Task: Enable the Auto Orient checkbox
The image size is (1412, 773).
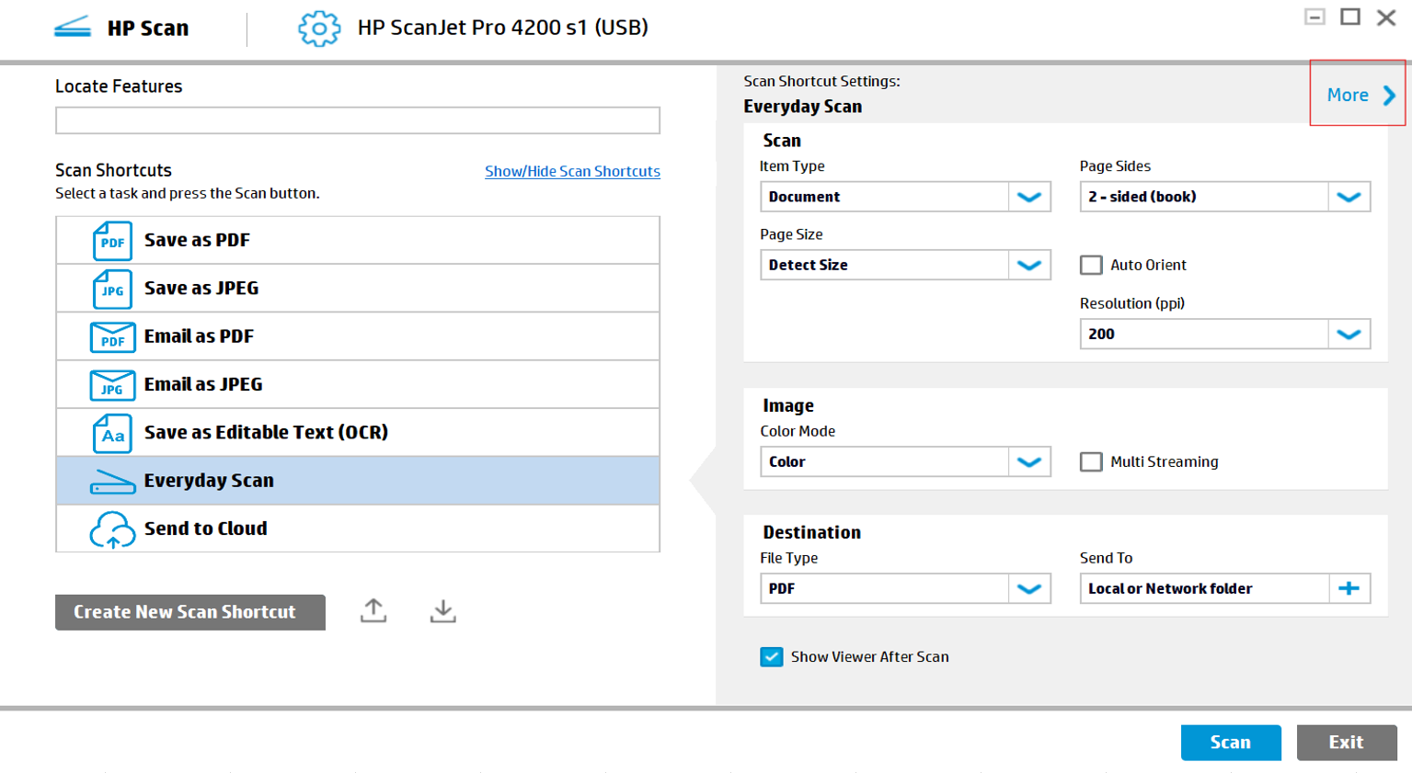Action: [x=1092, y=265]
